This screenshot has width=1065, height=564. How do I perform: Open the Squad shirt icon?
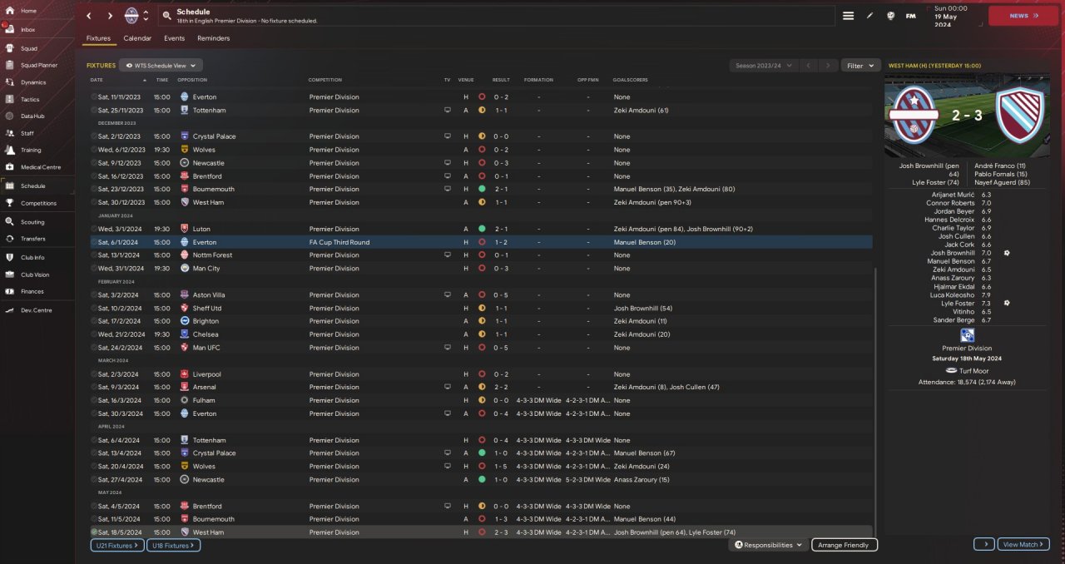(x=10, y=48)
